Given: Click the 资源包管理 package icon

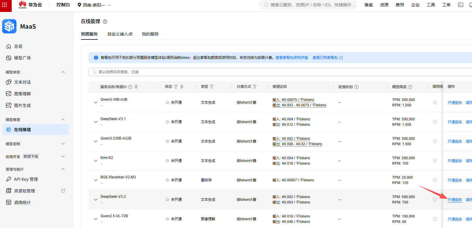Looking at the screenshot, I should [x=9, y=191].
